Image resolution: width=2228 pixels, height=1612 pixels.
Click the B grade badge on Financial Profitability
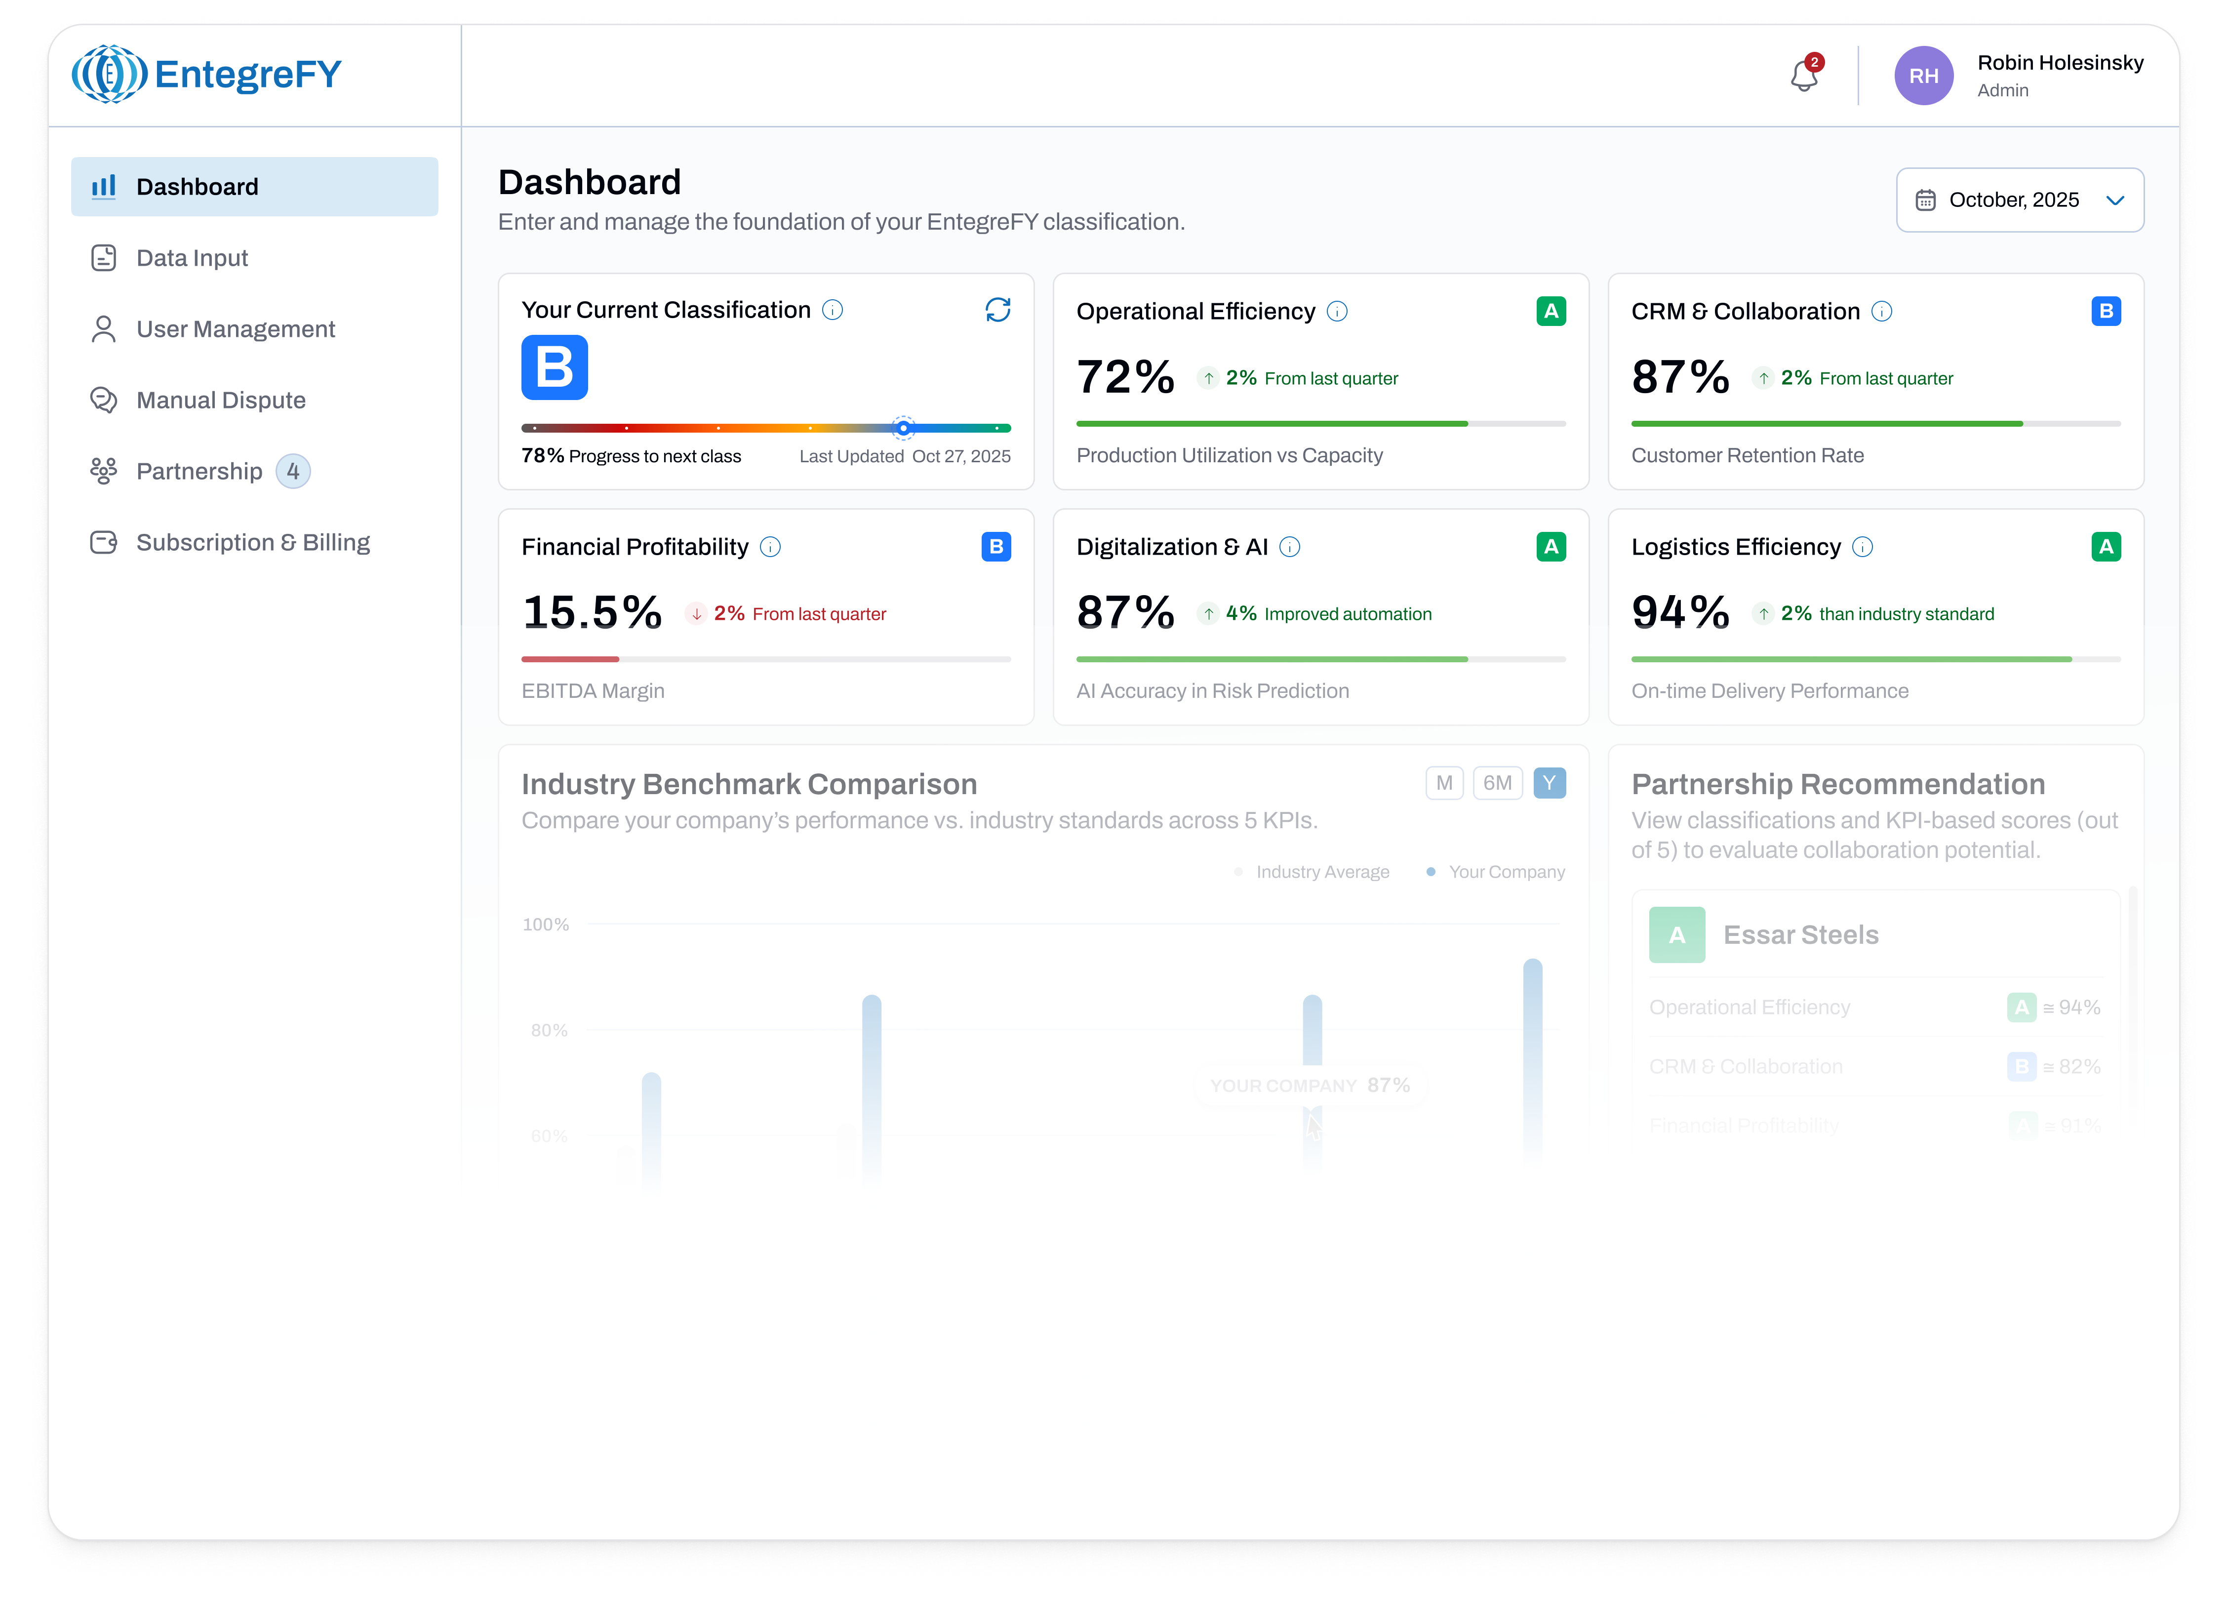(x=995, y=547)
